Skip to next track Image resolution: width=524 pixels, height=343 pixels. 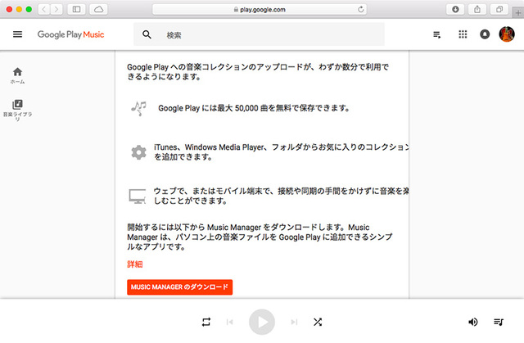pyautogui.click(x=294, y=322)
